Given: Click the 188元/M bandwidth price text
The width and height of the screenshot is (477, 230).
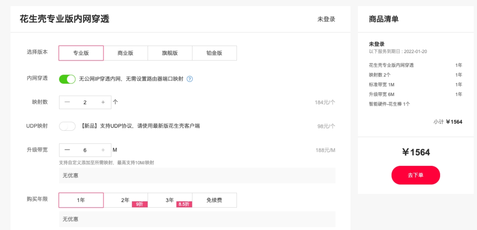Looking at the screenshot, I should (325, 150).
